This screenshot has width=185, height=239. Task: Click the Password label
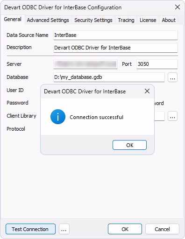17,103
